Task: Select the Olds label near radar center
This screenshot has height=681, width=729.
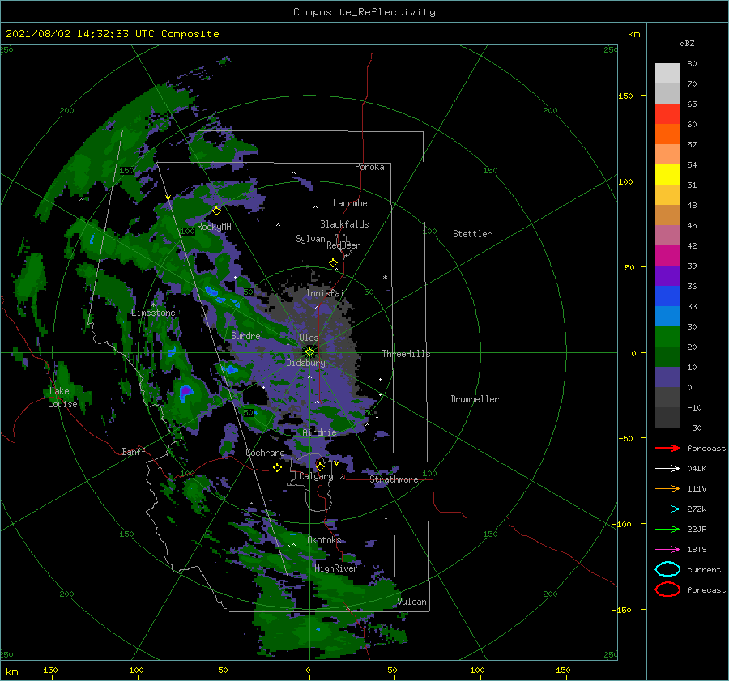Action: tap(309, 338)
